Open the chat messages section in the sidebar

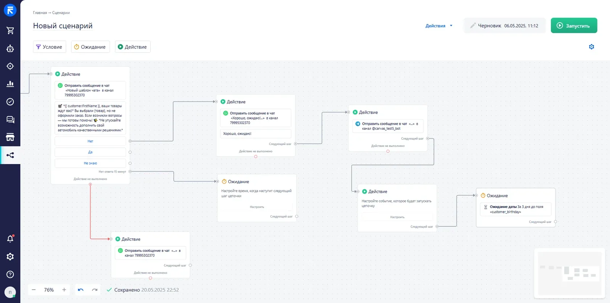tap(10, 119)
